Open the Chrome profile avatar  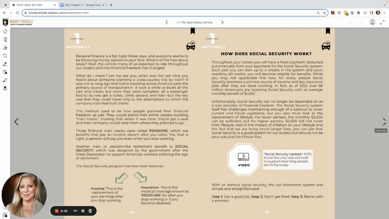(x=378, y=13)
